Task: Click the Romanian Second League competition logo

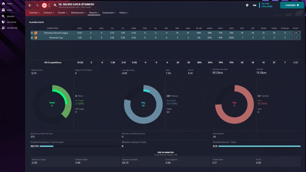Action: click(x=36, y=33)
